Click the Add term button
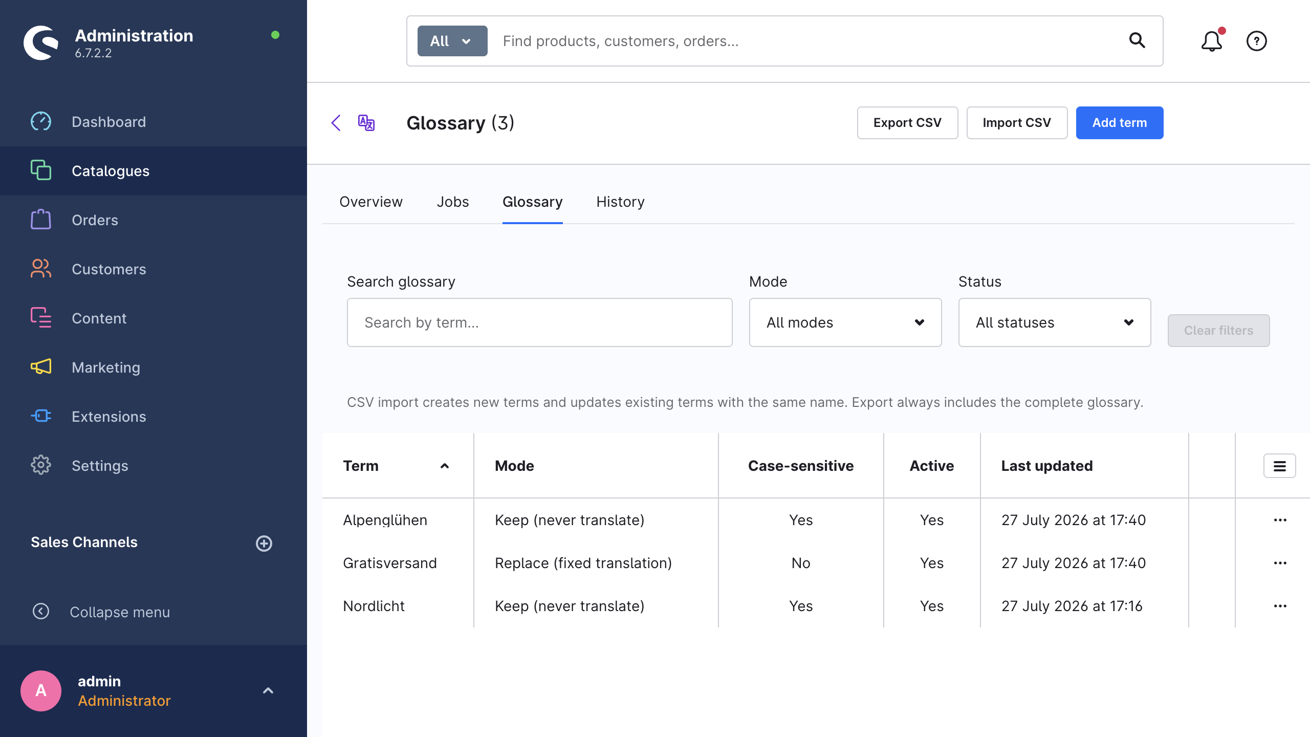Viewport: 1310px width, 737px height. pyautogui.click(x=1120, y=123)
